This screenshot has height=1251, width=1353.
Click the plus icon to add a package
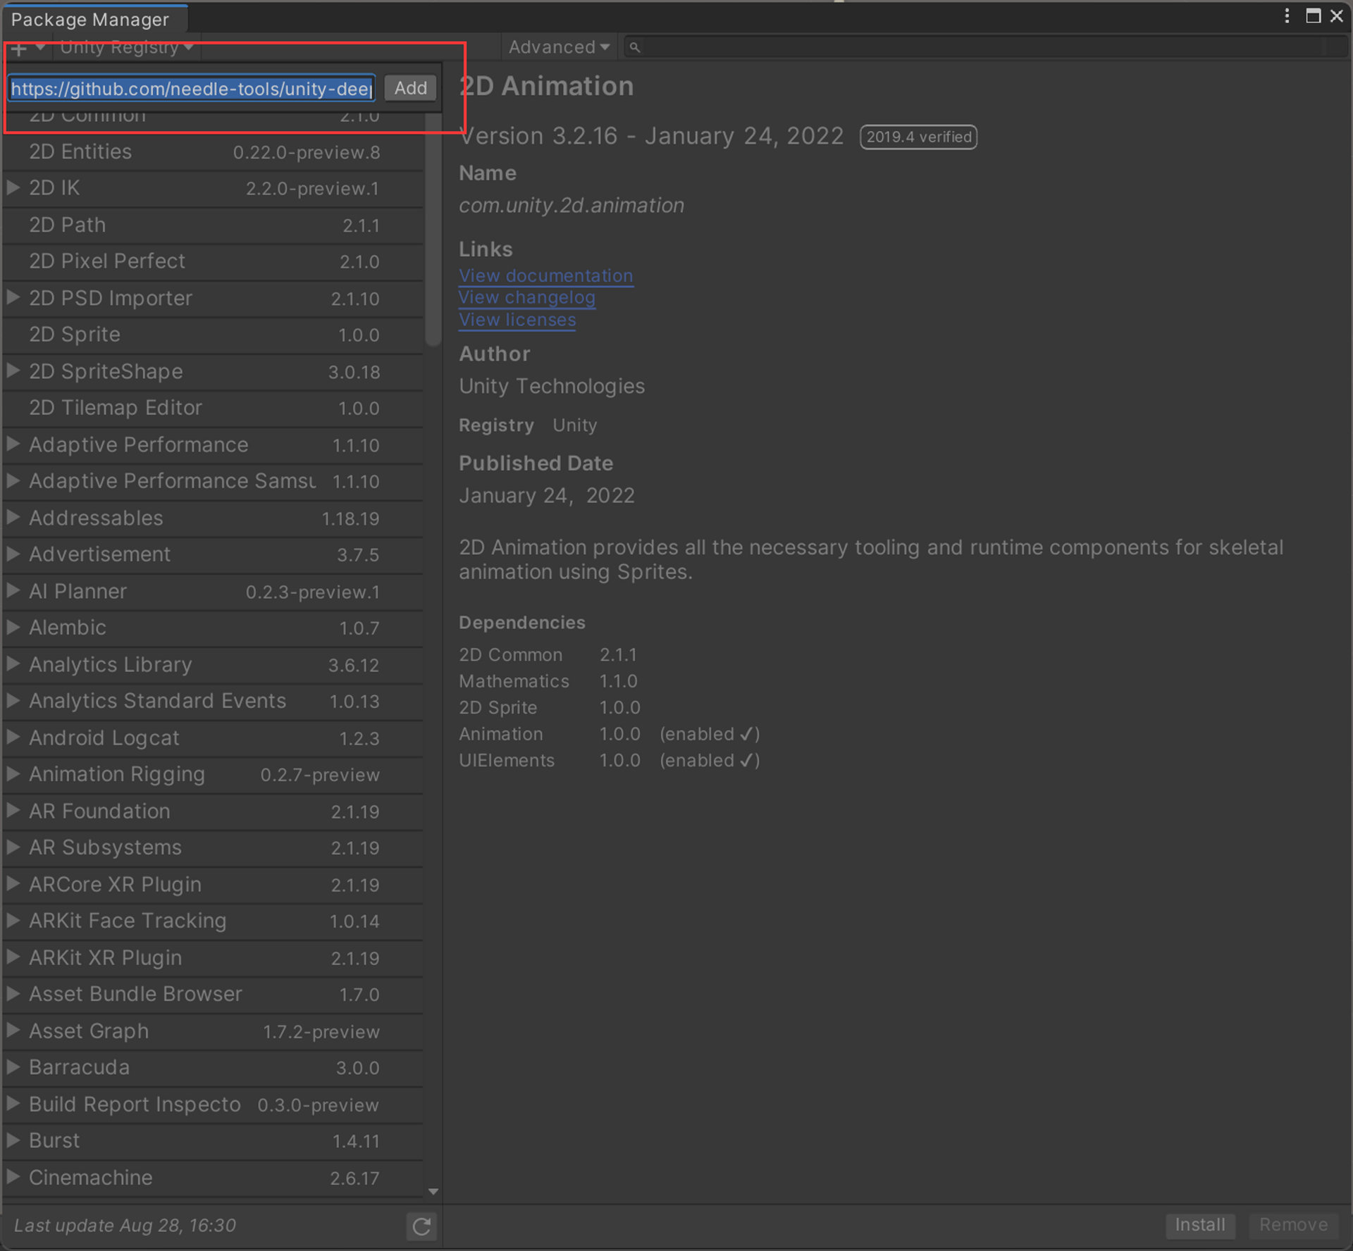19,47
